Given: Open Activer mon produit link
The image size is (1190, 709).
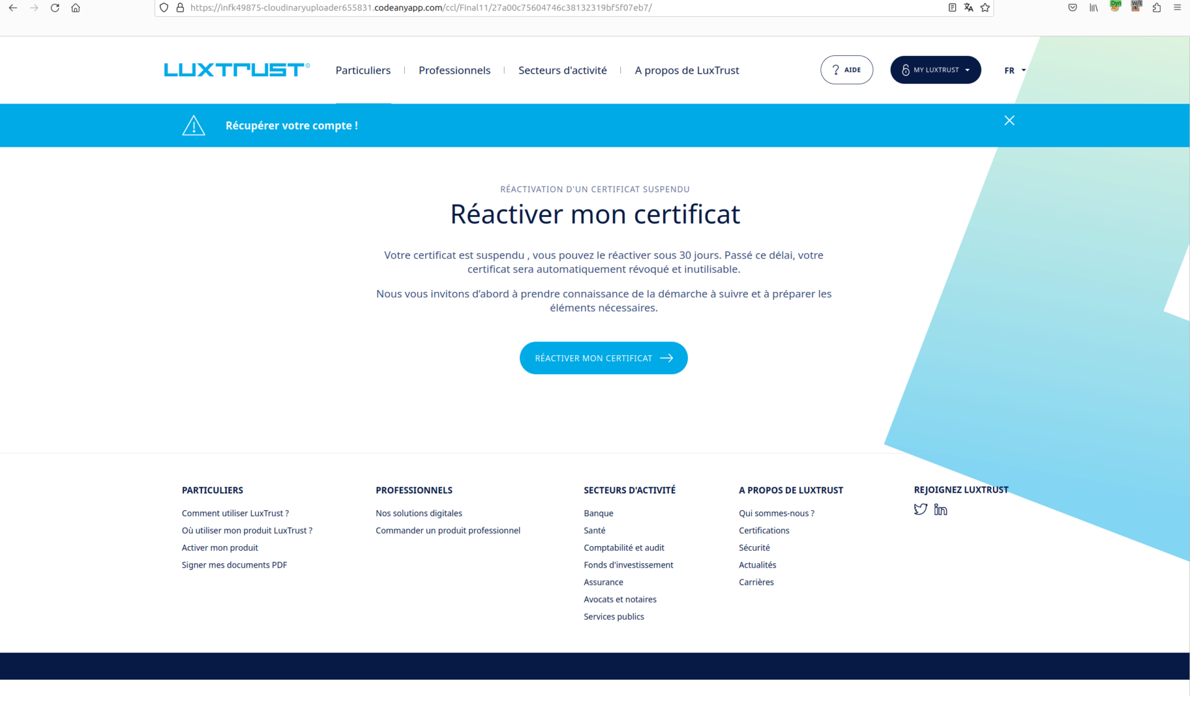Looking at the screenshot, I should (x=220, y=548).
